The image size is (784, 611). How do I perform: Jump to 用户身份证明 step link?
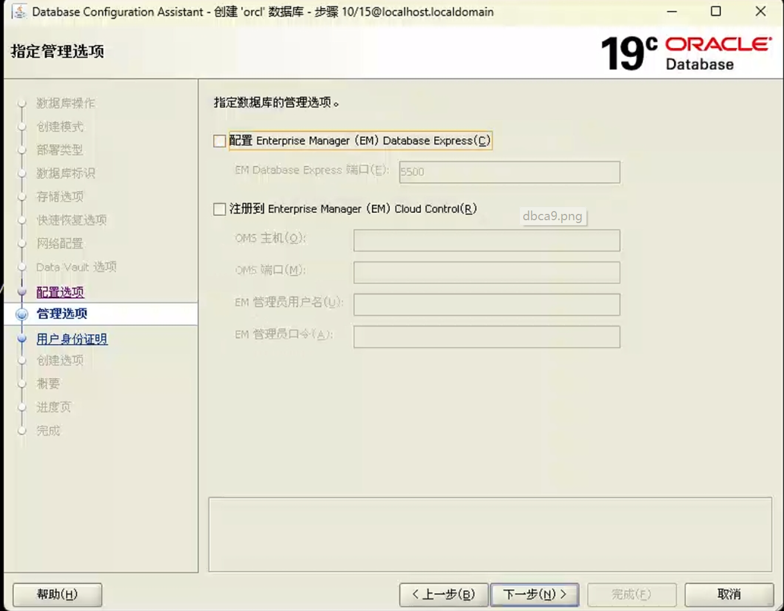pyautogui.click(x=72, y=339)
